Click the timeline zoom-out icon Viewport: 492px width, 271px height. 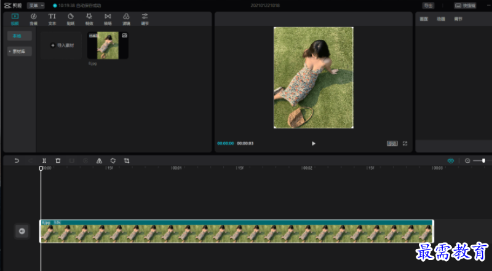(467, 160)
